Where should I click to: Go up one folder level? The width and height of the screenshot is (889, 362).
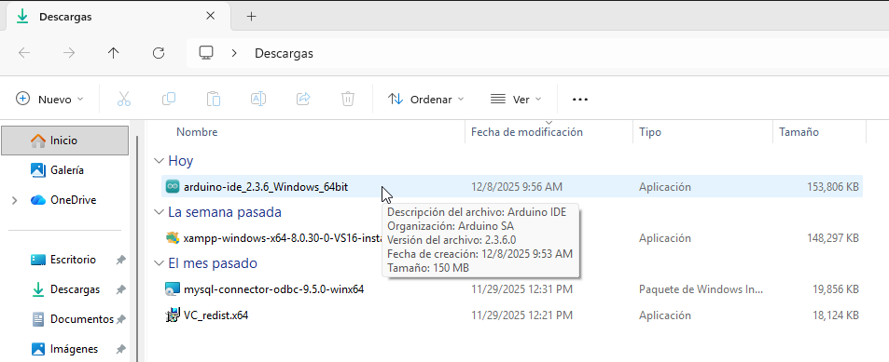(114, 53)
